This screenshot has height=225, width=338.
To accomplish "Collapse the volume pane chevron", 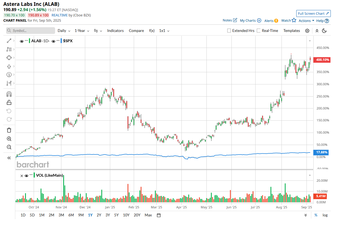I will [x=310, y=175].
